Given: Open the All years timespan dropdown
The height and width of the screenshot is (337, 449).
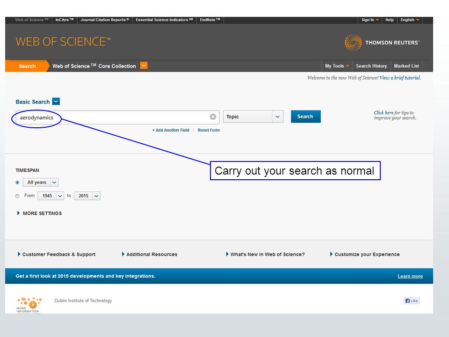Looking at the screenshot, I should tap(40, 182).
